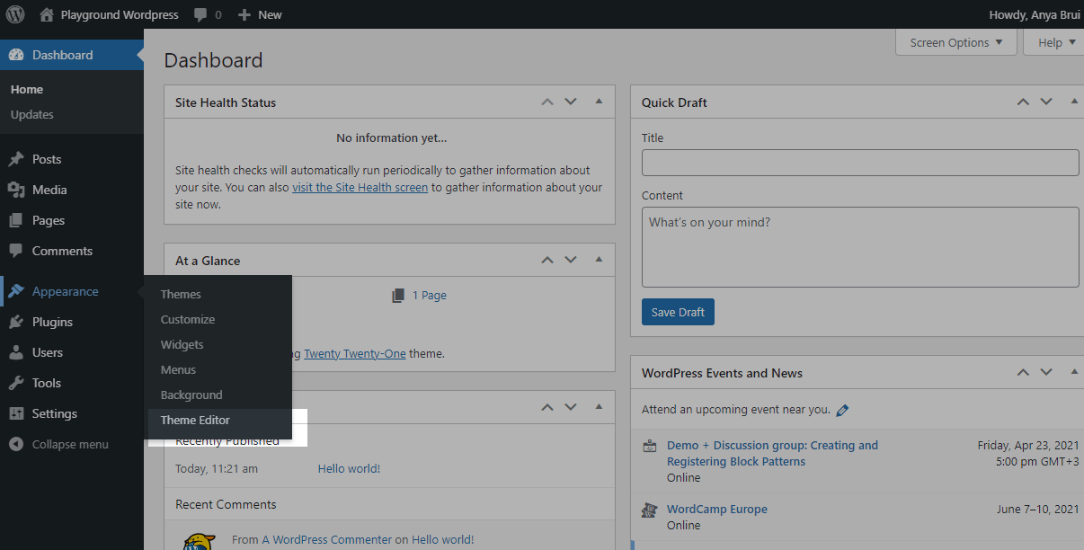The width and height of the screenshot is (1084, 550).
Task: Click the Posts pushpin icon in sidebar
Action: [x=16, y=159]
